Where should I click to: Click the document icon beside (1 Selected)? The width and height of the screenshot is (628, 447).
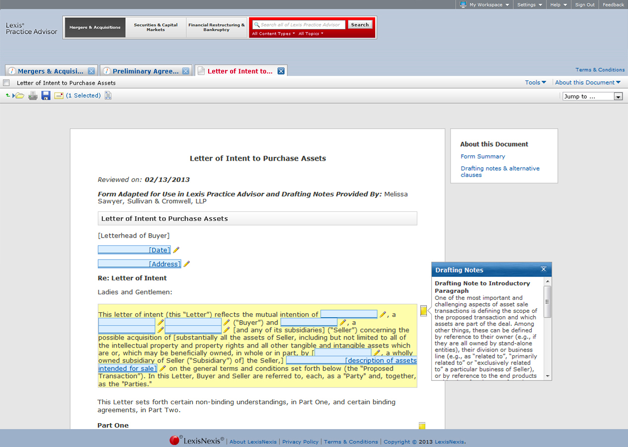(108, 95)
